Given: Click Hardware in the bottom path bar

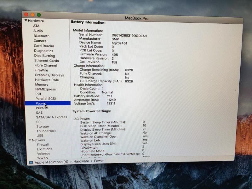Looking at the screenshot, I should pyautogui.click(x=81, y=161).
